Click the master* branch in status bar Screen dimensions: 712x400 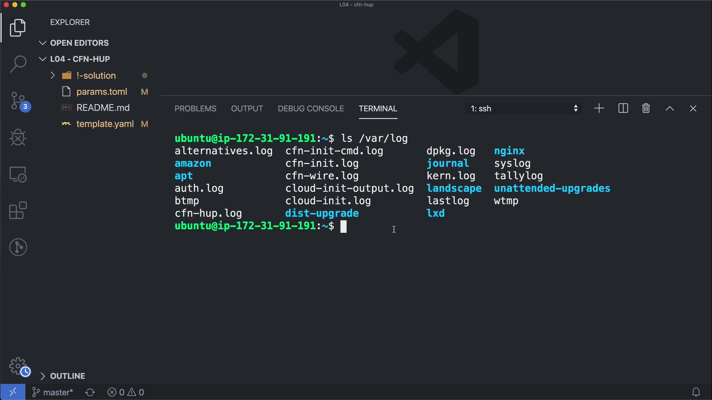[53, 392]
